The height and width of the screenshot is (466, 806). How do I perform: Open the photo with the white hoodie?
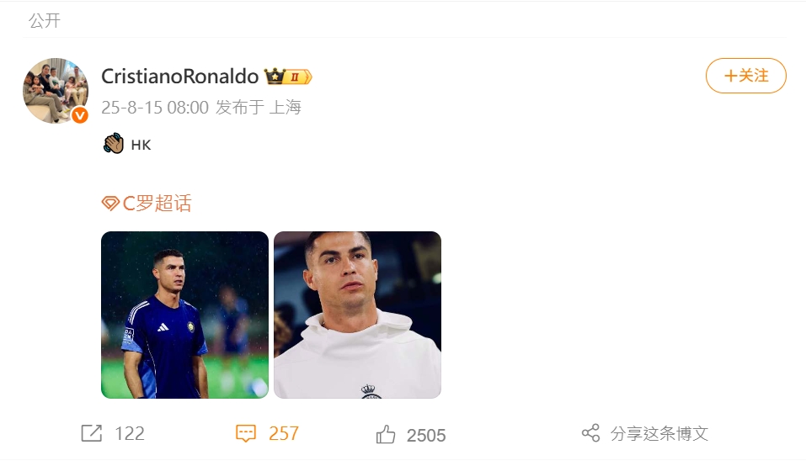(x=357, y=315)
